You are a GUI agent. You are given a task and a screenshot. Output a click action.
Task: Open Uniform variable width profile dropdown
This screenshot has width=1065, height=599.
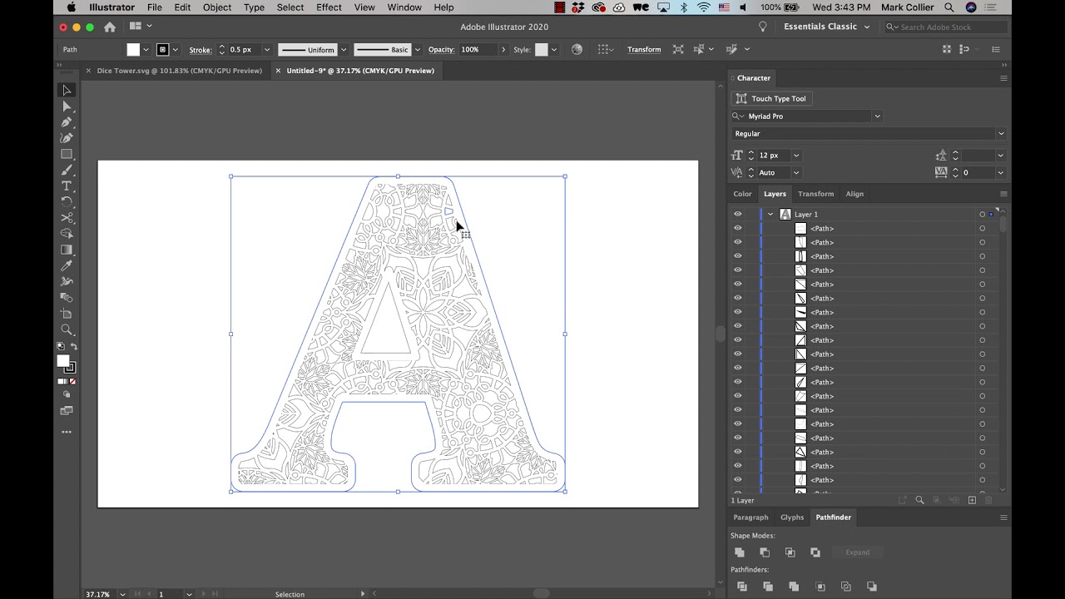(x=343, y=50)
